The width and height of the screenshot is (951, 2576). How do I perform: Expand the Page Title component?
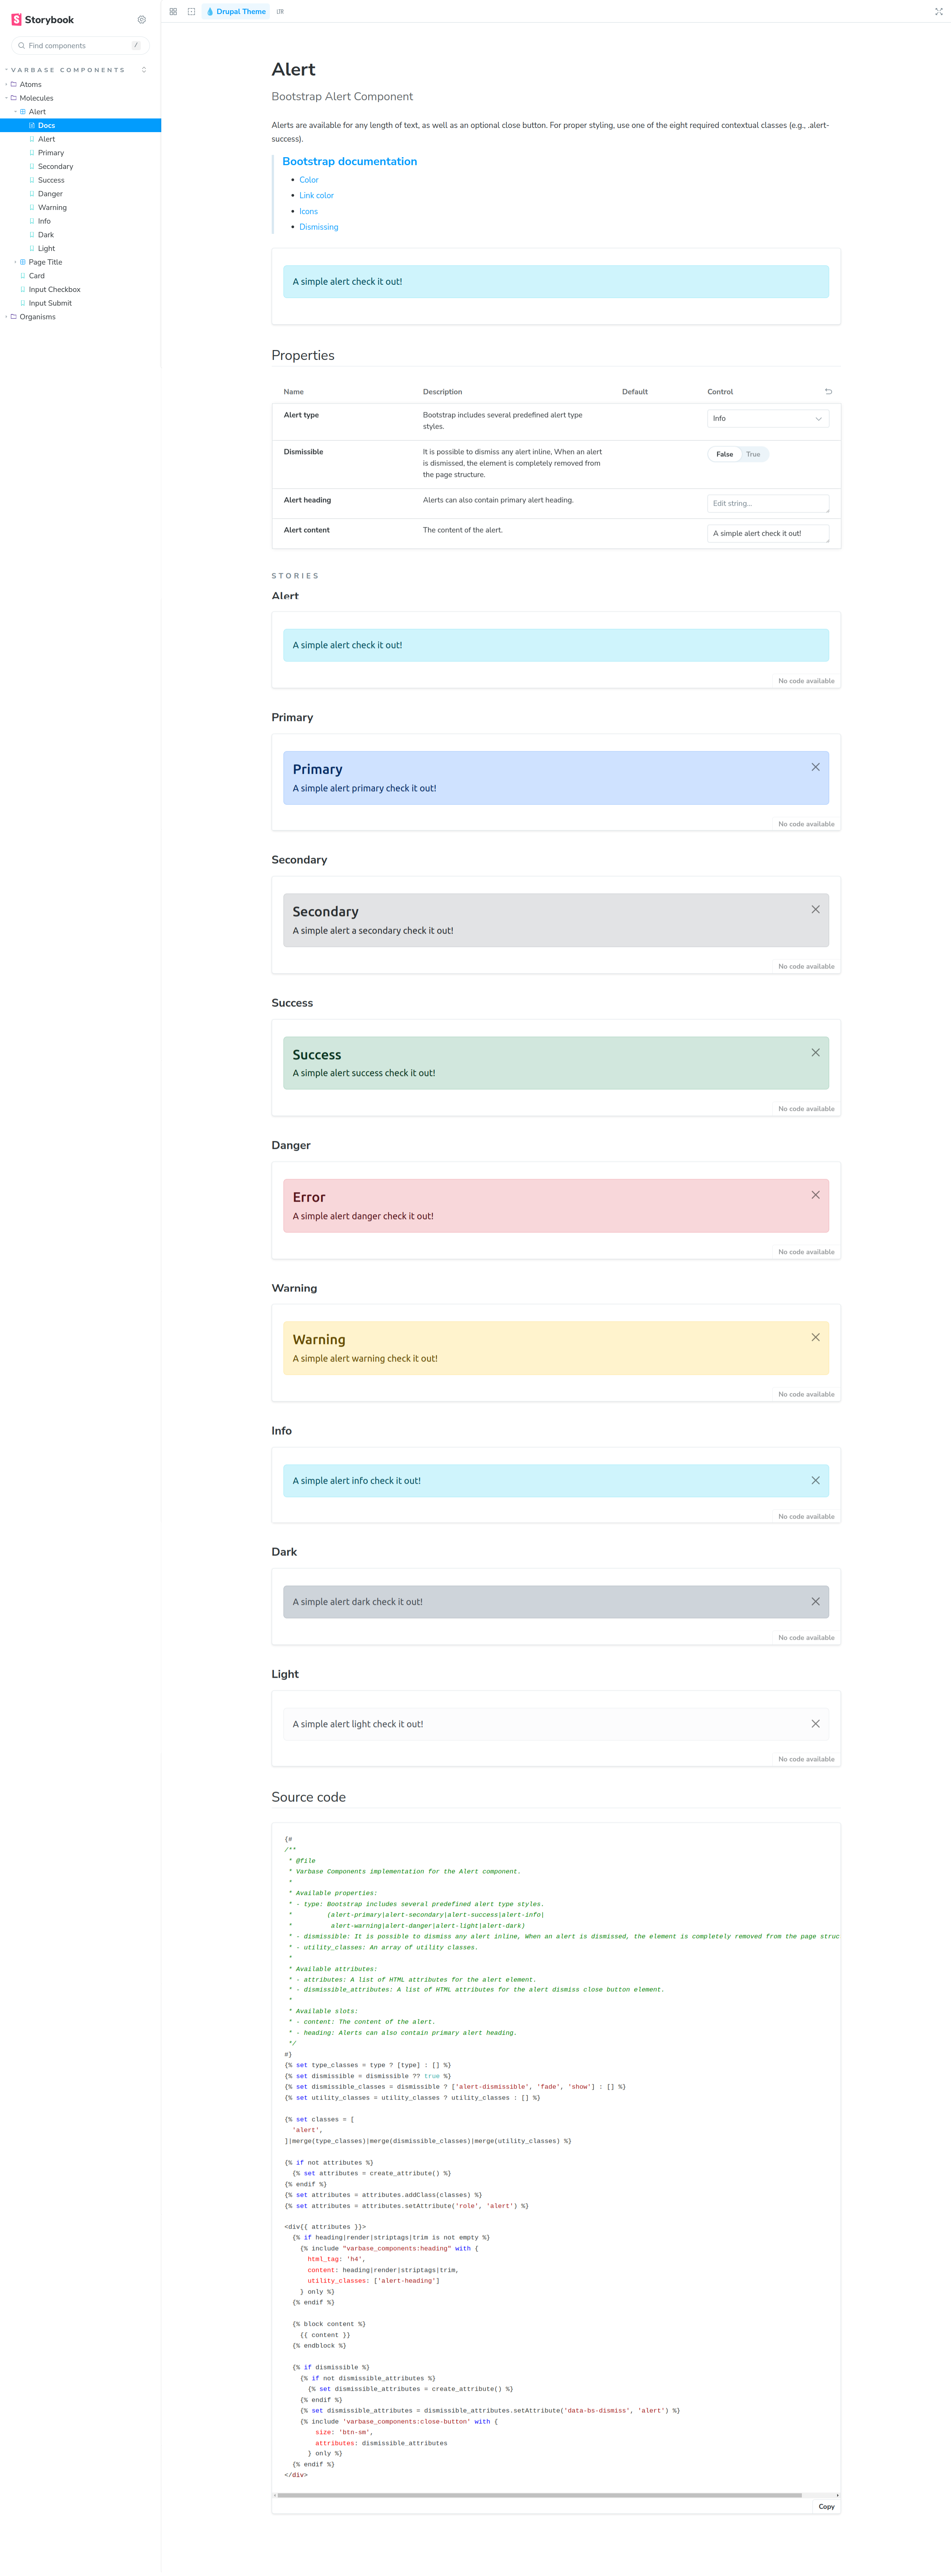(45, 262)
